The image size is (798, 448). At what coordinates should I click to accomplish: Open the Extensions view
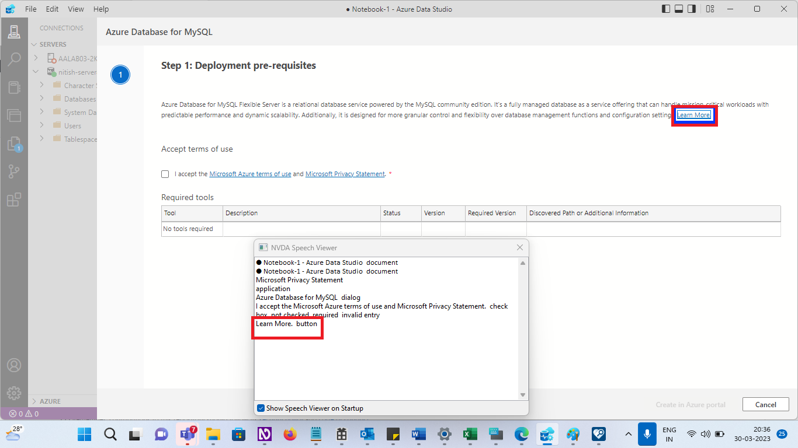[14, 200]
